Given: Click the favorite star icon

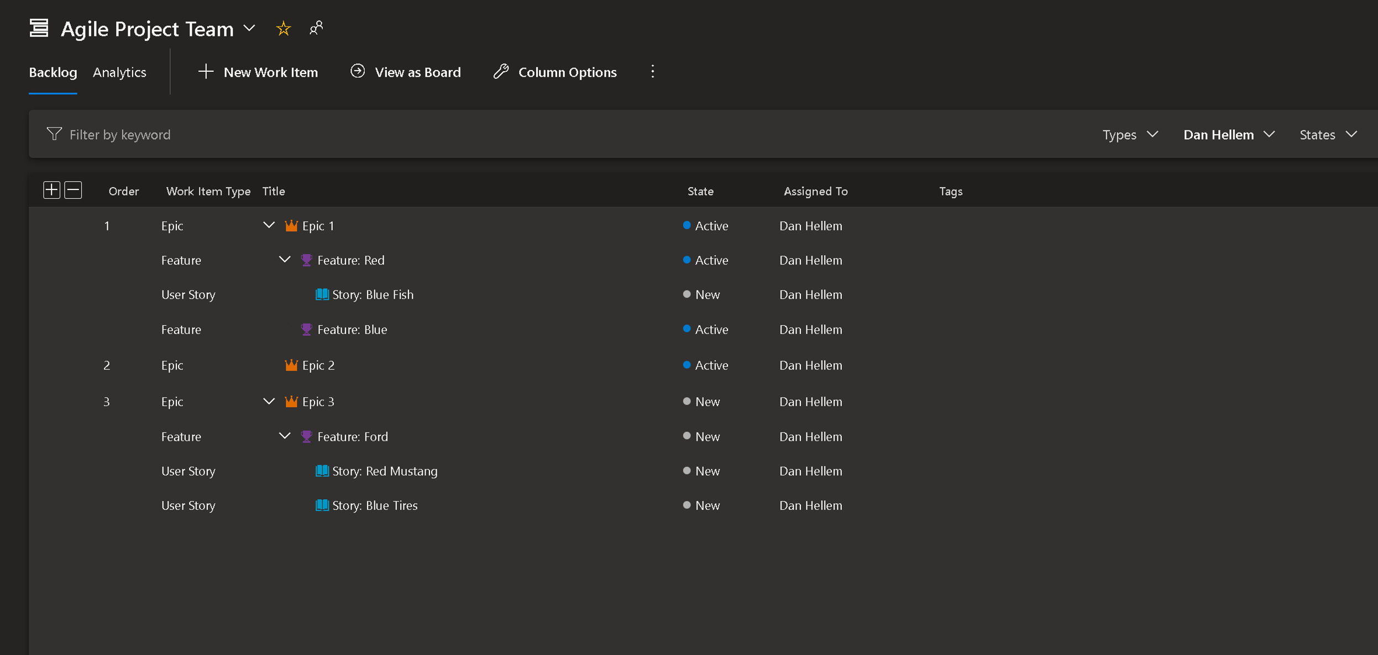Looking at the screenshot, I should [x=283, y=28].
